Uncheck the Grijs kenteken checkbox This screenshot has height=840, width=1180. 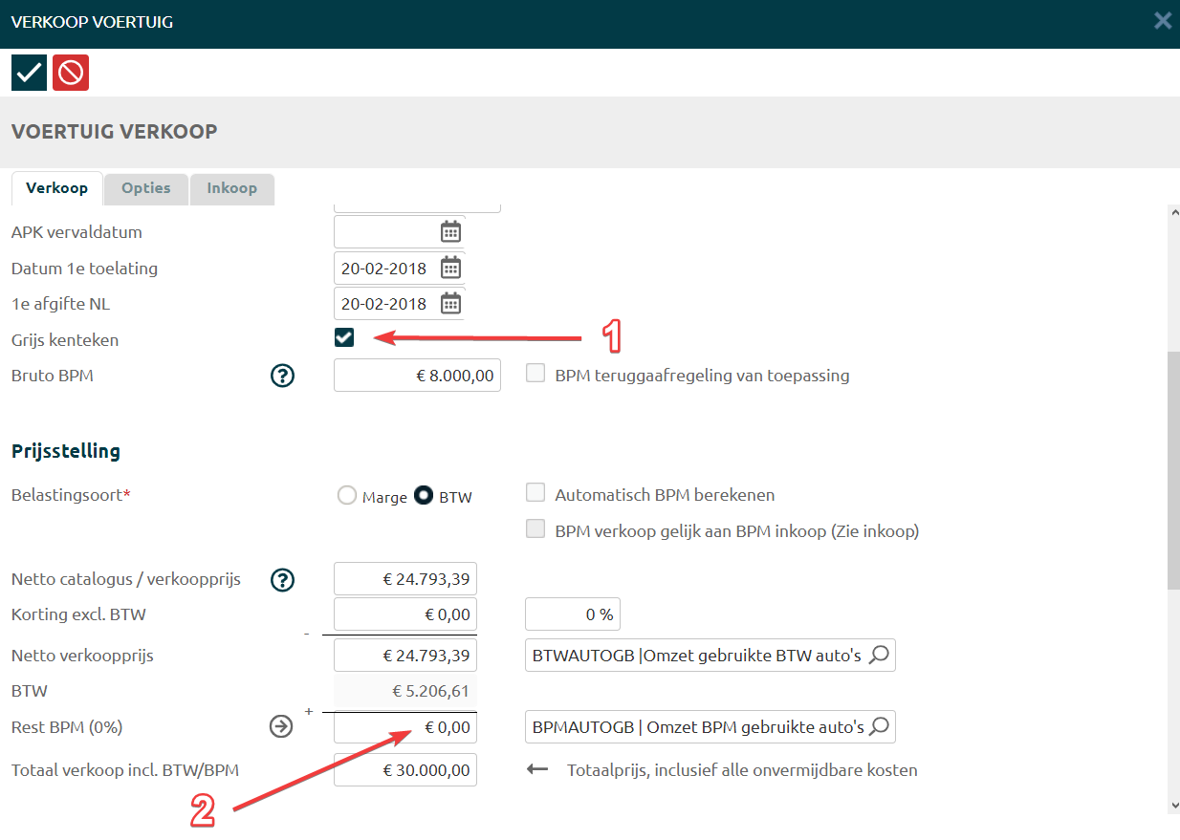(344, 337)
